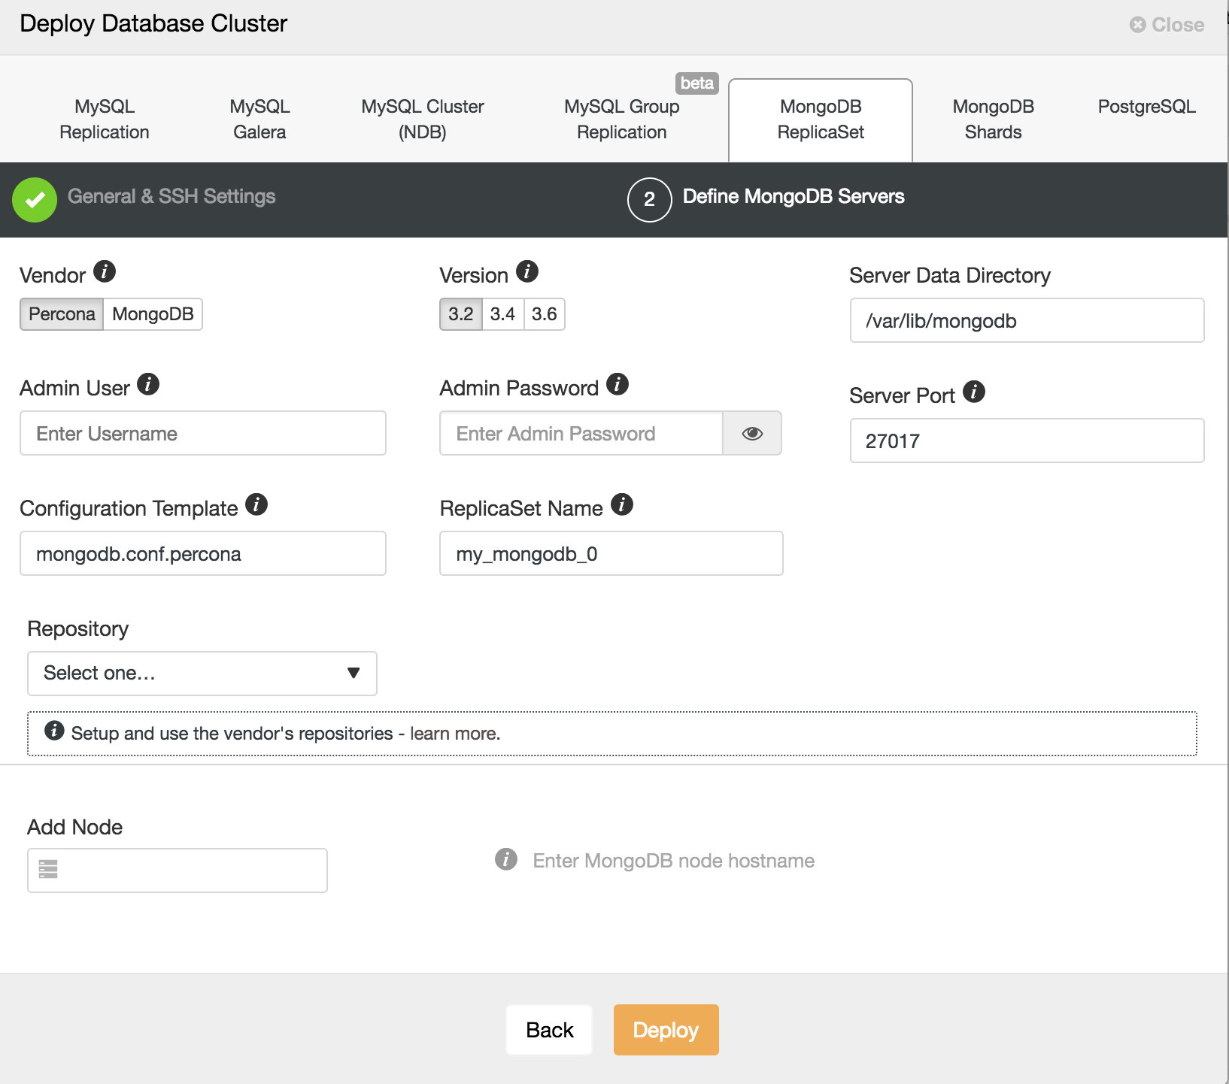The image size is (1229, 1084).
Task: Click the Vendor info icon
Action: tap(105, 271)
